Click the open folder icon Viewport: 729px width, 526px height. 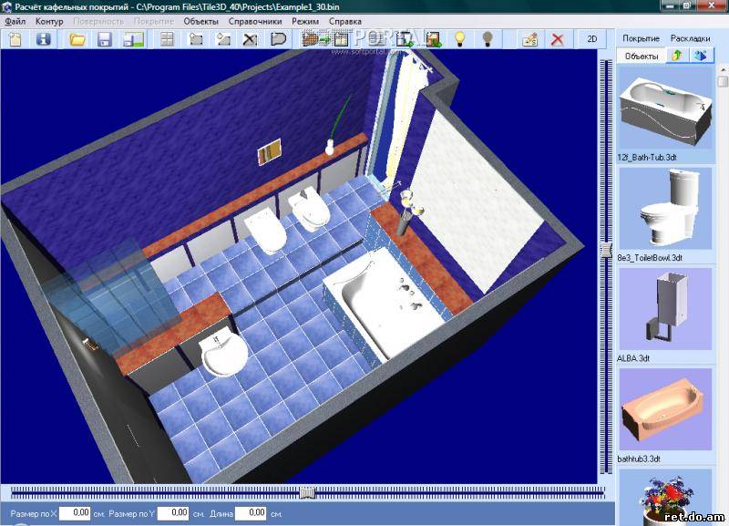tap(77, 39)
